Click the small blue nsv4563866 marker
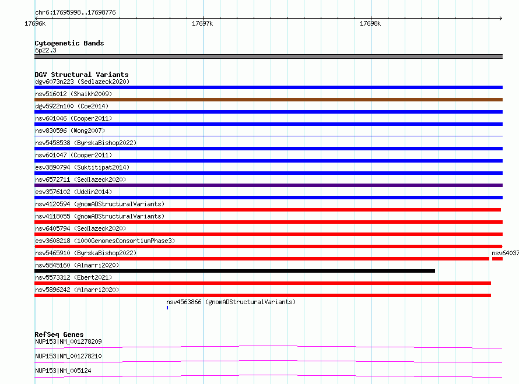The height and width of the screenshot is (384, 519). click(167, 308)
